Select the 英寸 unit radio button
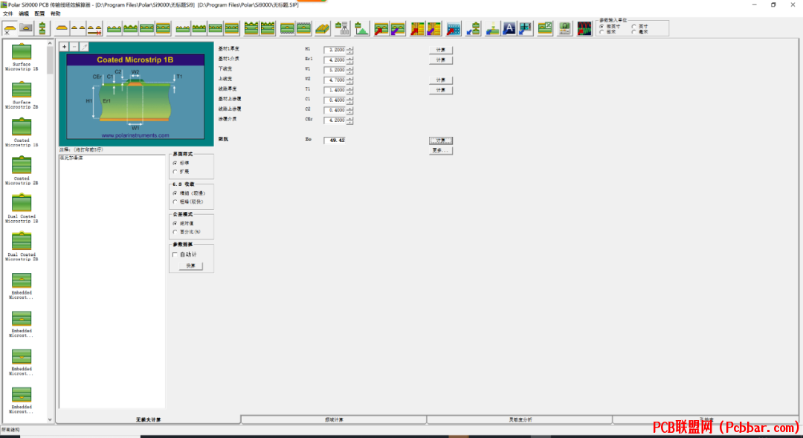 click(x=634, y=27)
